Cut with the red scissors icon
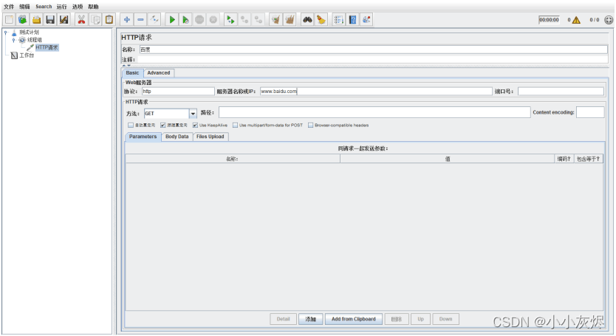Viewport: 616px width, 336px height. (x=81, y=19)
